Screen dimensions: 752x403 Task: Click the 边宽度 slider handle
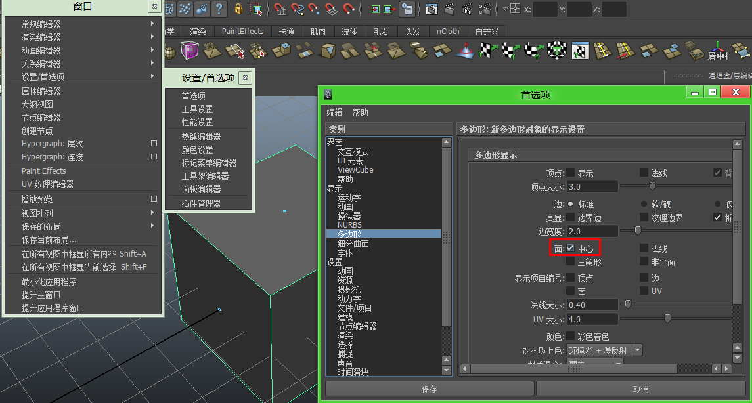tap(637, 230)
